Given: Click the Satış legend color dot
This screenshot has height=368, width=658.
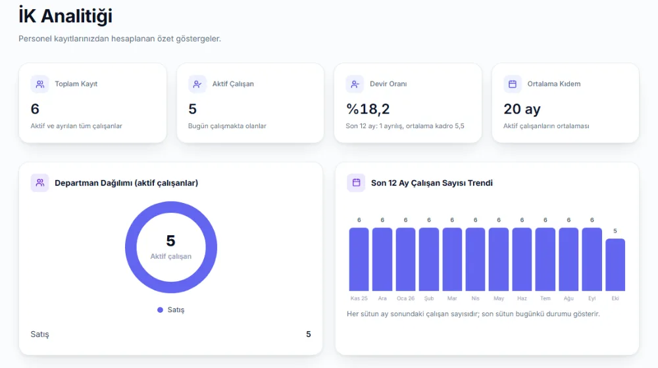Looking at the screenshot, I should [160, 310].
